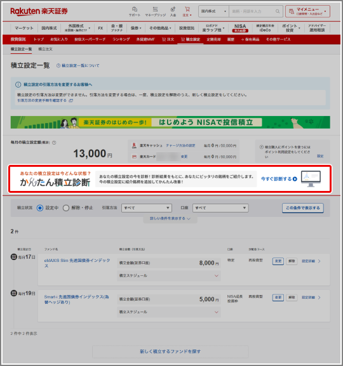Open 今すぐ診断する link
The width and height of the screenshot is (343, 366).
[279, 179]
